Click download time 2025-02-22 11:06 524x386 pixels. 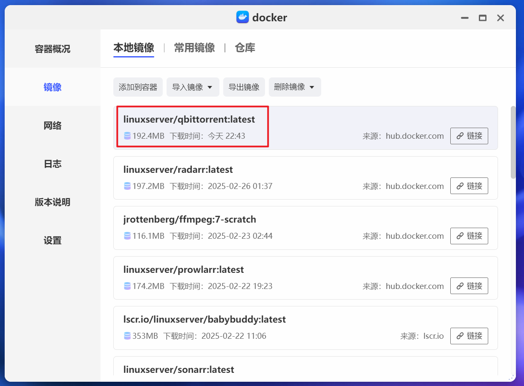tap(234, 336)
